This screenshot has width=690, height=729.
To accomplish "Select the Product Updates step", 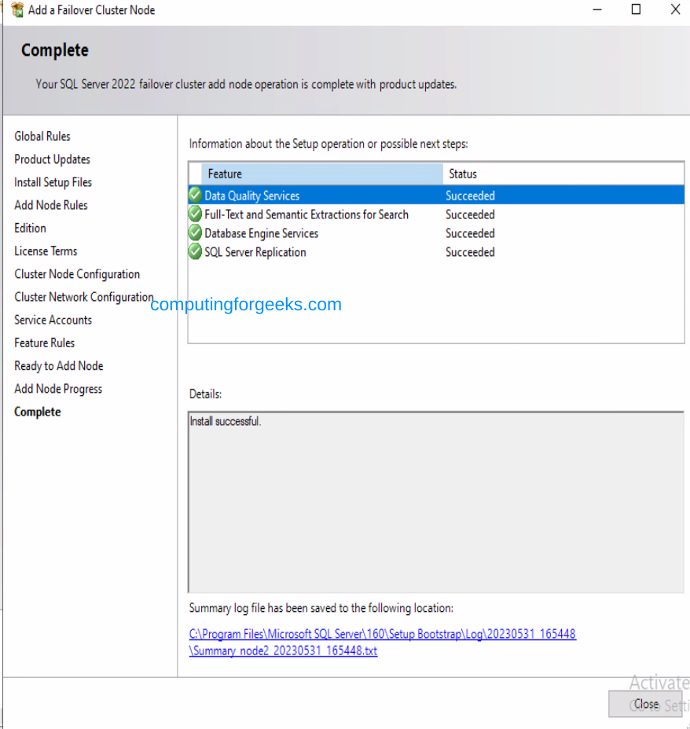I will tap(52, 159).
